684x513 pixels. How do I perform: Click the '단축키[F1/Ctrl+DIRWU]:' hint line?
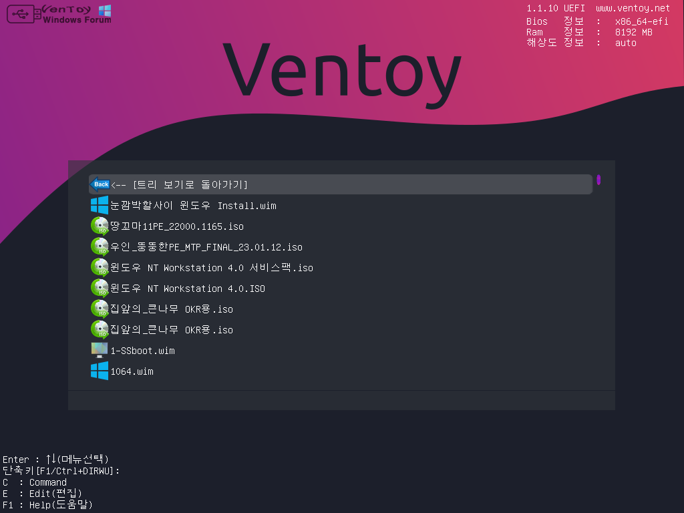61,471
